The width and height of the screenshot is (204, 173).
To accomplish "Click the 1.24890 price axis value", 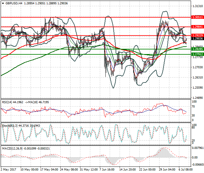I will pos(198,98).
